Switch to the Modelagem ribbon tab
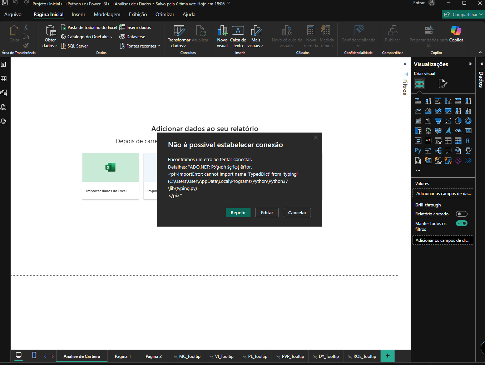The width and height of the screenshot is (485, 365). coord(107,15)
